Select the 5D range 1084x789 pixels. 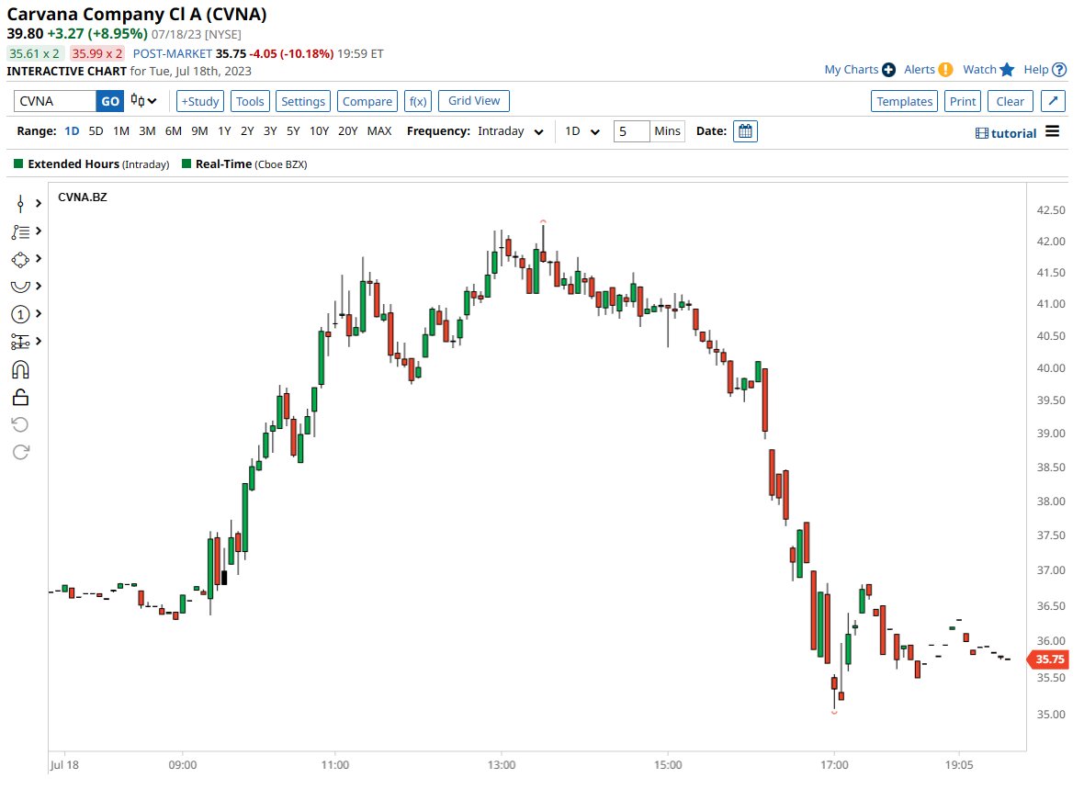tap(96, 131)
